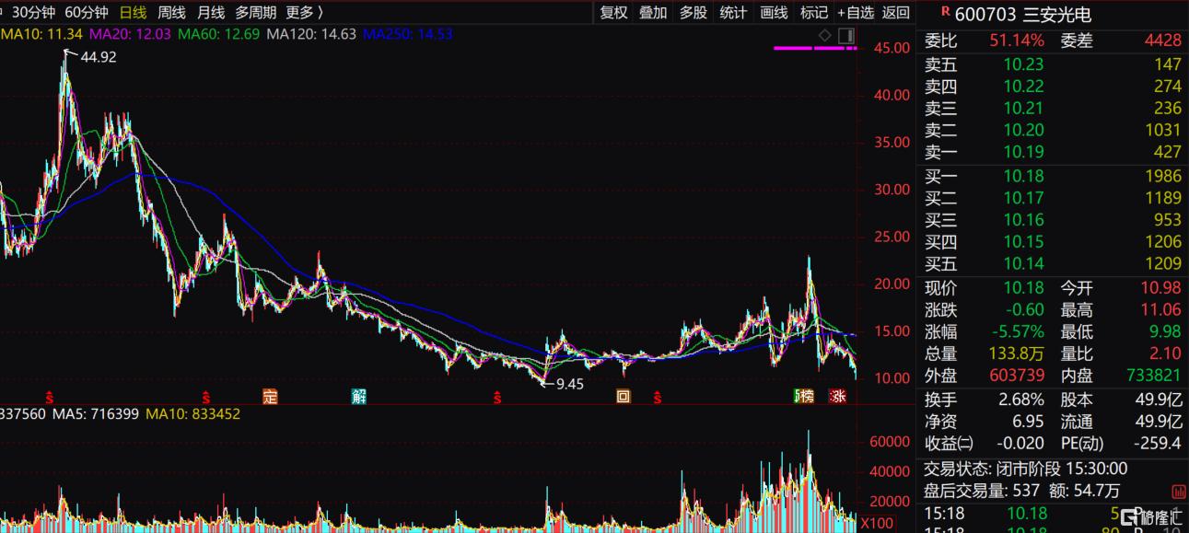The image size is (1189, 533).
Task: Click the 叠加 overlay button
Action: 654,12
